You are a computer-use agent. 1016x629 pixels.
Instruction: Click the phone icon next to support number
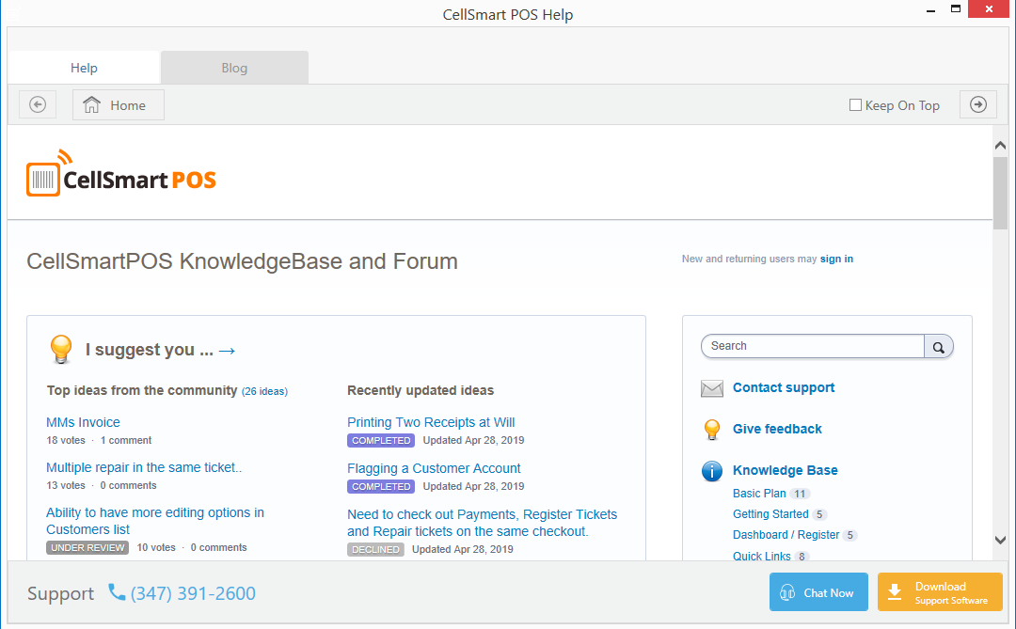[117, 592]
